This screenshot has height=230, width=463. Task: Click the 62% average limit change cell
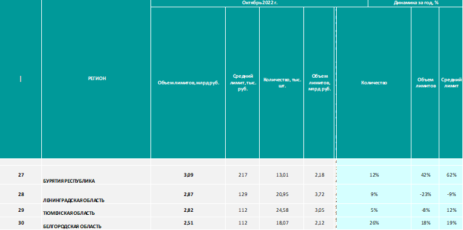451,175
